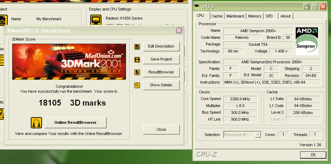This screenshot has height=164, width=331.
Task: Click the ResultBrowser icon beside its button
Action: point(137,72)
